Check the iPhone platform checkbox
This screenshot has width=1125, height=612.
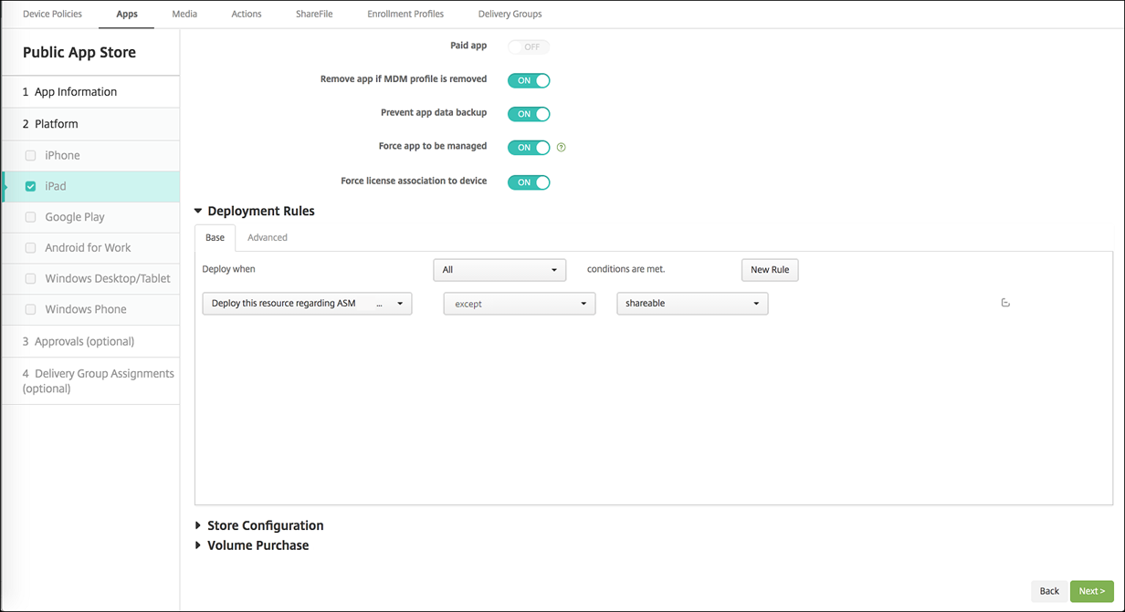[30, 155]
